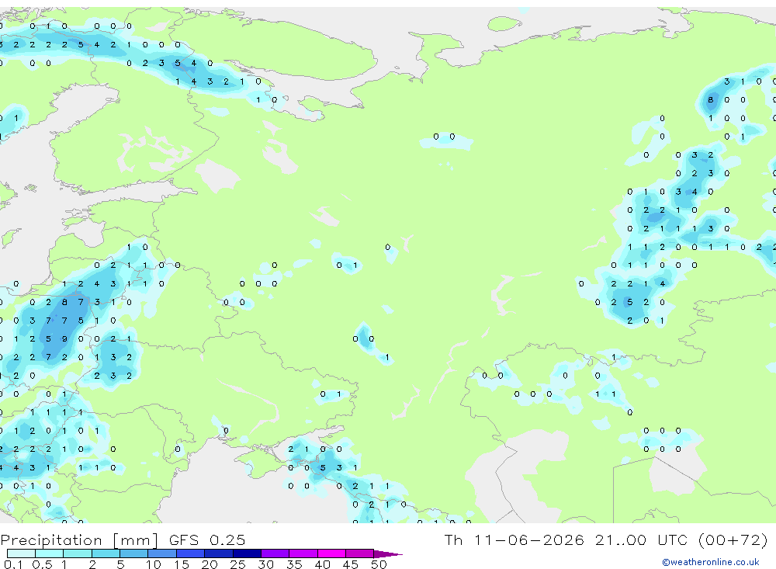Pick the 20–25 mm dark blue legend swatch
The image size is (776, 569).
pos(218,553)
